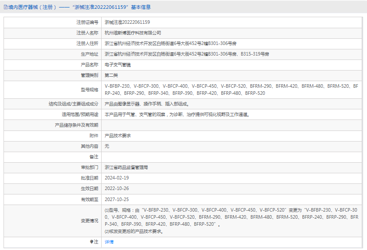Click the 注册人名称 label cell

[x=87, y=33]
